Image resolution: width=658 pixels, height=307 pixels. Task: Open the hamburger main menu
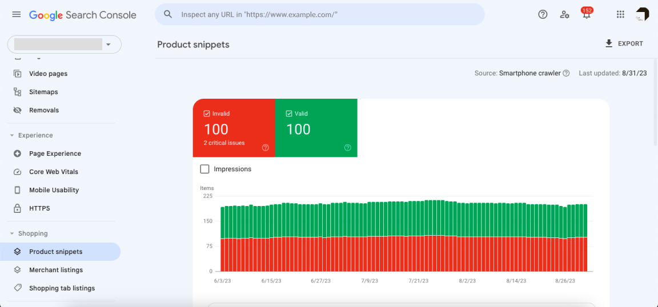pyautogui.click(x=16, y=15)
